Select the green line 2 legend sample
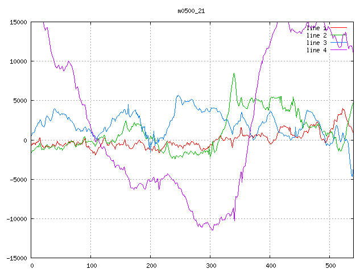Image resolution: width=364 pixels, height=273 pixels. pos(339,35)
